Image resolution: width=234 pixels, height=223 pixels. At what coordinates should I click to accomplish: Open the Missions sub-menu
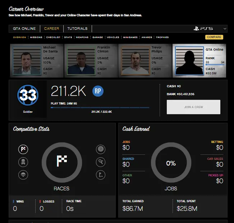tap(36, 37)
